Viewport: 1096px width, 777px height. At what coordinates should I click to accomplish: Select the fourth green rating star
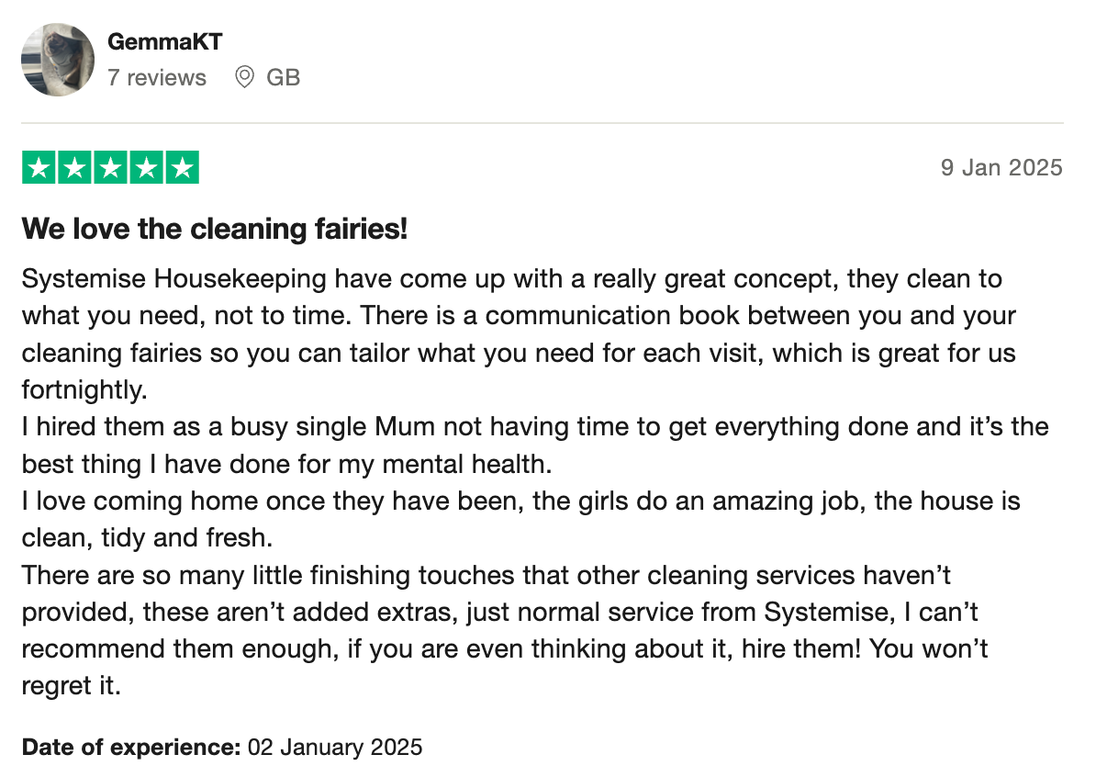pyautogui.click(x=146, y=168)
